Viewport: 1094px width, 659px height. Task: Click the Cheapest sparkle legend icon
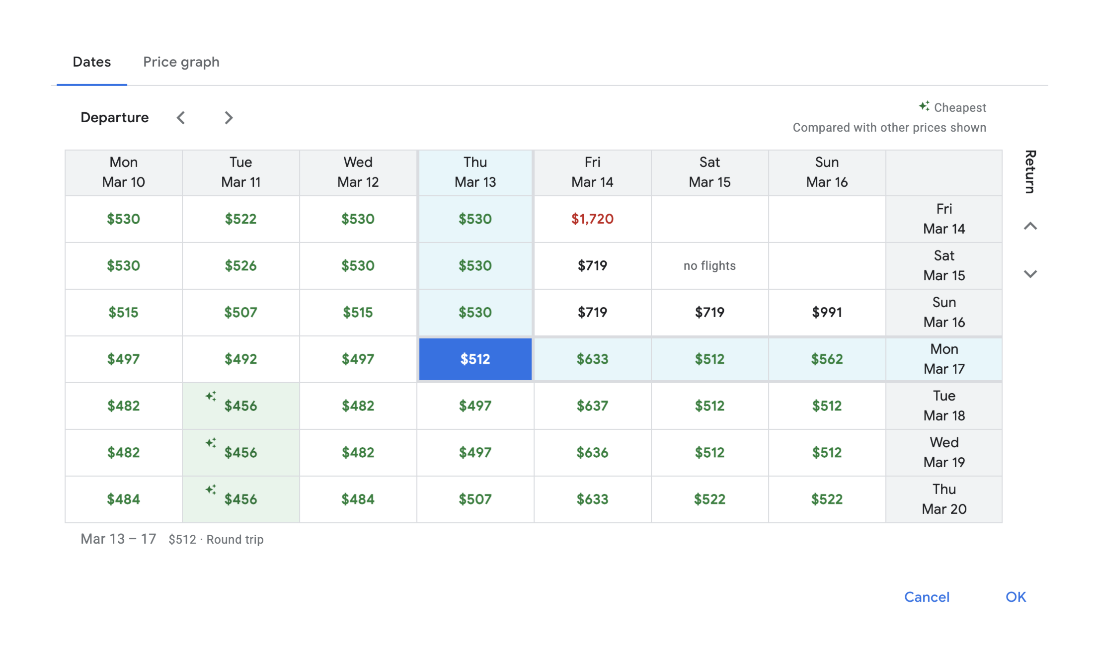[x=924, y=106]
